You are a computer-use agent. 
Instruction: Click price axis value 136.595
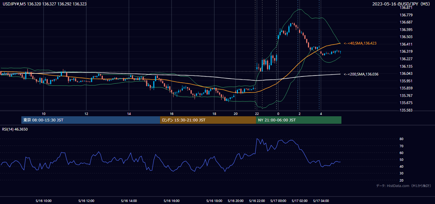pos(406,30)
